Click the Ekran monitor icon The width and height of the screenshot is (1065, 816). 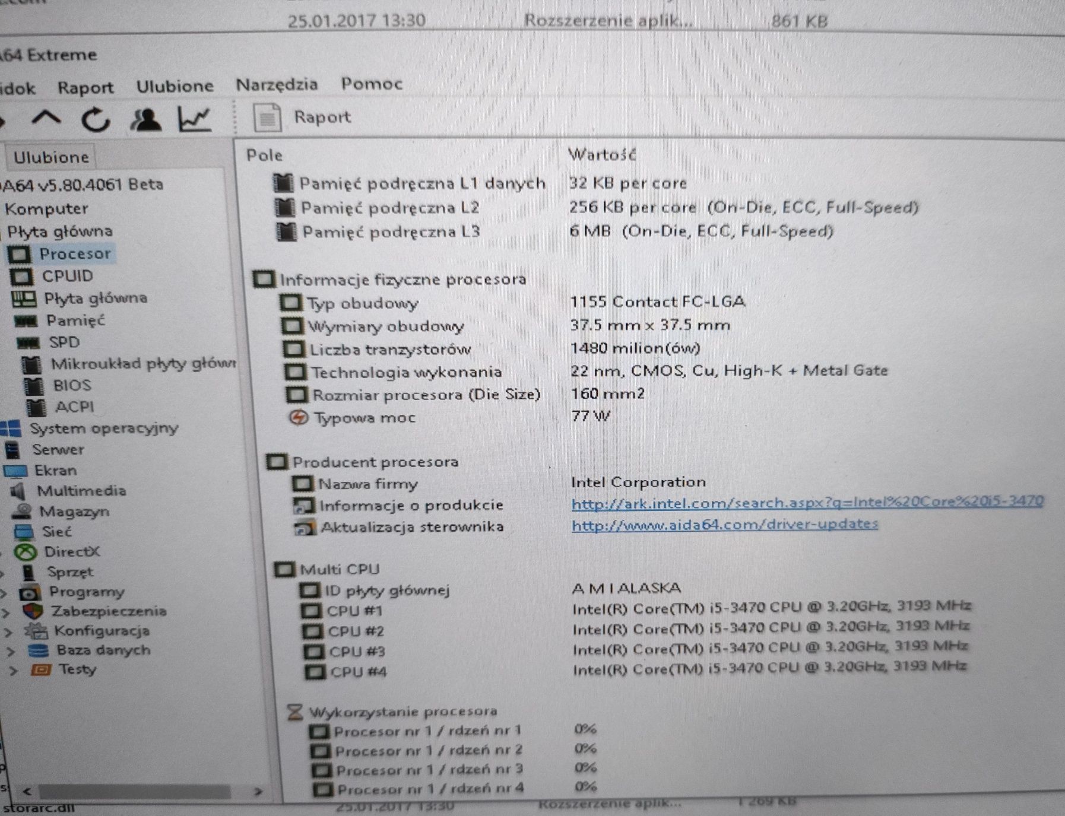(15, 471)
